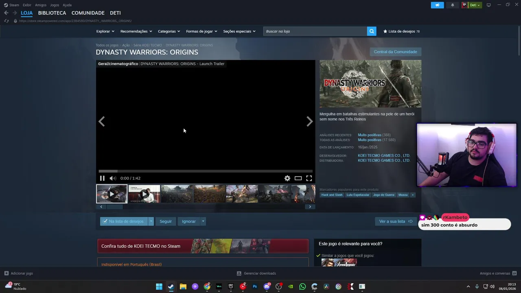Open the Lista de desejos star link
The image size is (521, 293).
click(401, 31)
